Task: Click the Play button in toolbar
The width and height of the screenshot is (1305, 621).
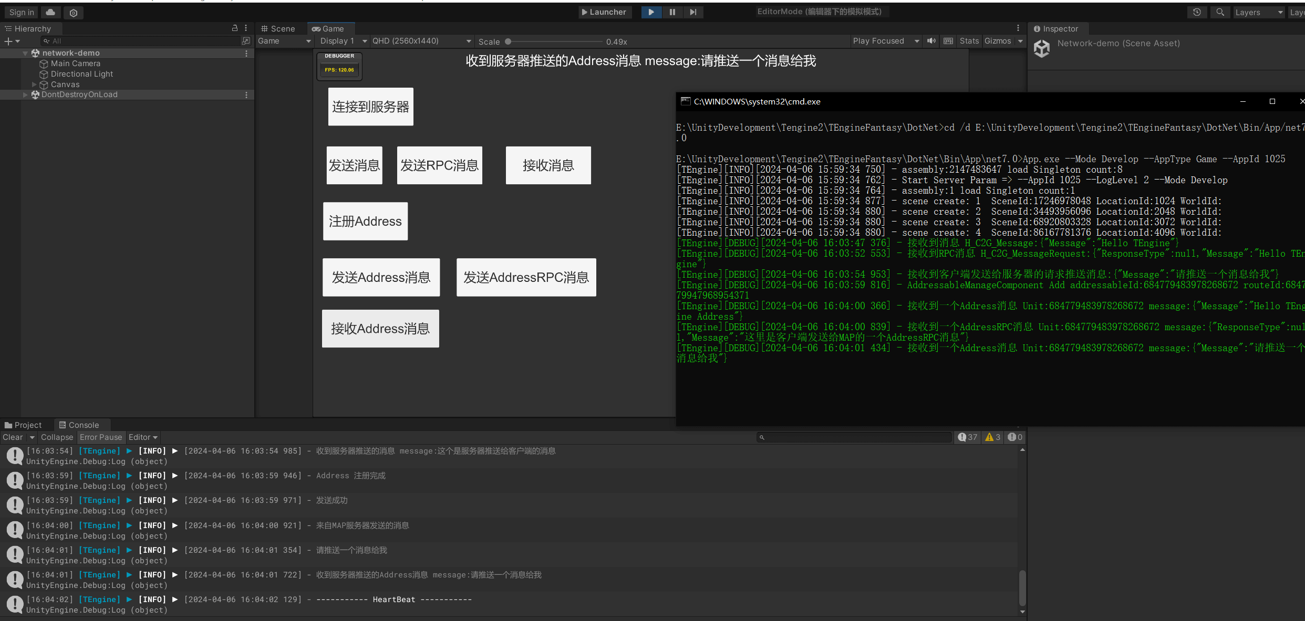Action: click(651, 12)
